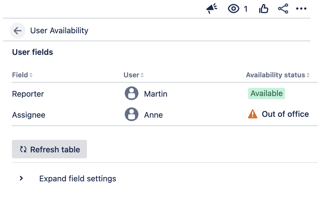Screen dimensions: 324x216
Task: Open the User Availability page title
Action: 59,30
